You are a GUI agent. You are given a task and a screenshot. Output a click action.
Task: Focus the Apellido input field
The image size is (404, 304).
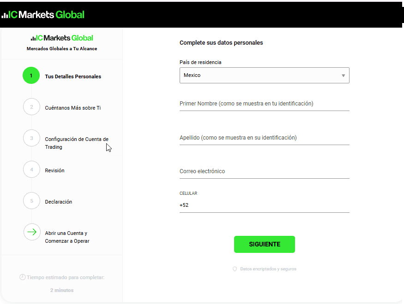[x=265, y=138]
